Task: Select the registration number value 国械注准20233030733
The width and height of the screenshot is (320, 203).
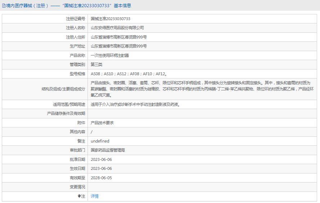Action: click(x=110, y=19)
